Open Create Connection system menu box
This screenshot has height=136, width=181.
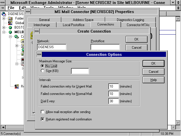(37, 31)
